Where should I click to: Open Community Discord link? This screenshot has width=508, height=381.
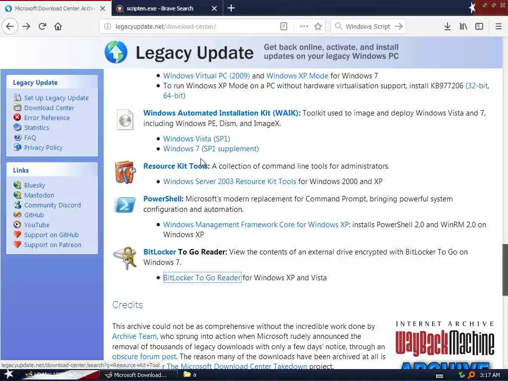[x=52, y=205]
